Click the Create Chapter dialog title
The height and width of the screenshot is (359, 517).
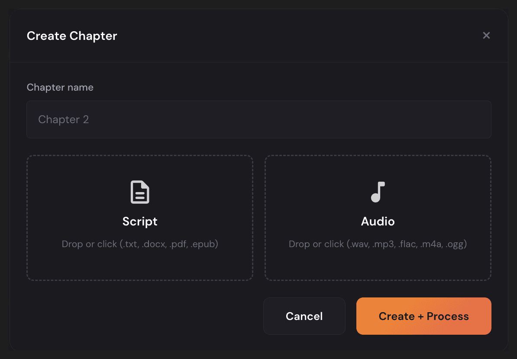click(x=72, y=36)
